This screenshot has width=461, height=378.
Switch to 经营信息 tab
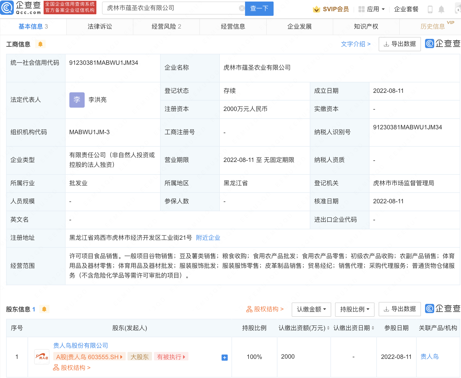[x=233, y=27]
